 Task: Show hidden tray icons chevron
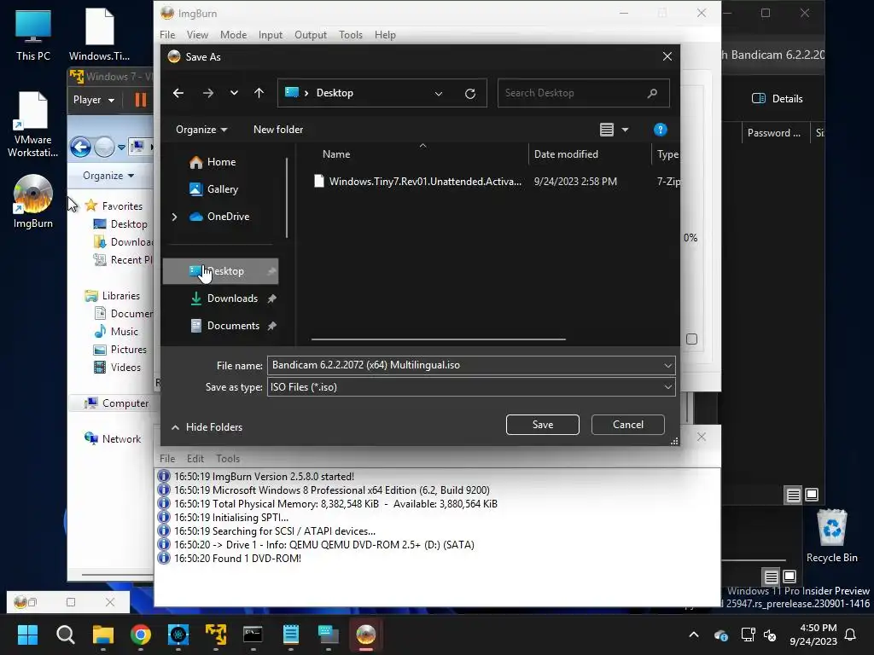click(694, 635)
